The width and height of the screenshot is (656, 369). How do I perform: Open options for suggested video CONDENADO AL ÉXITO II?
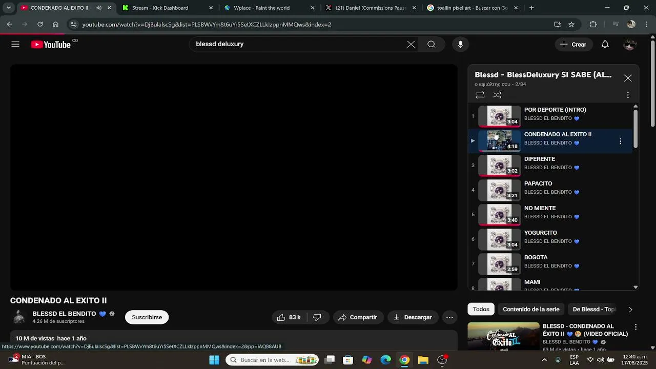pyautogui.click(x=635, y=327)
